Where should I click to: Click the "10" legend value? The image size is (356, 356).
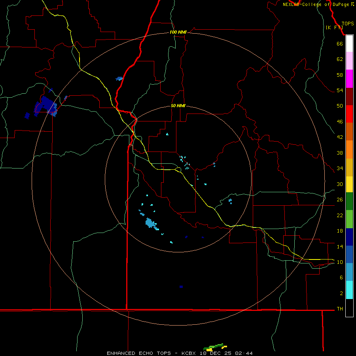[x=340, y=262]
